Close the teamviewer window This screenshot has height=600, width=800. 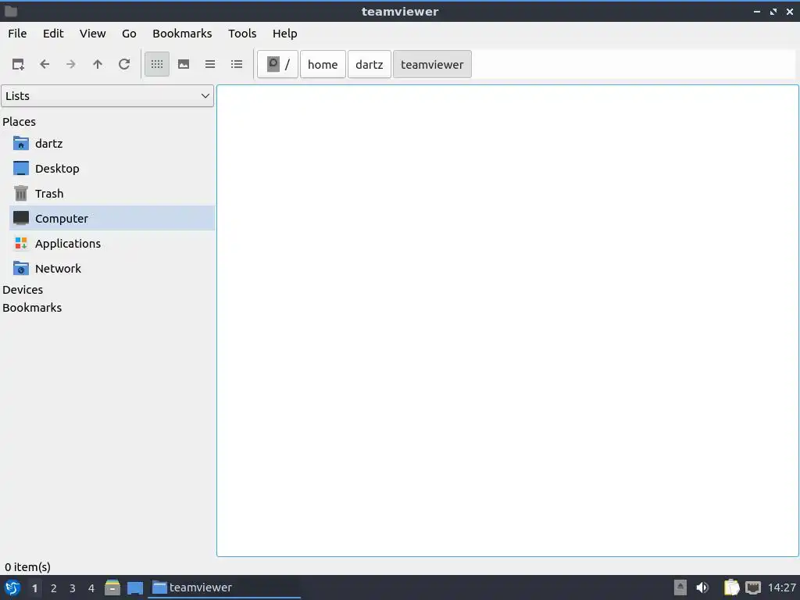point(790,11)
